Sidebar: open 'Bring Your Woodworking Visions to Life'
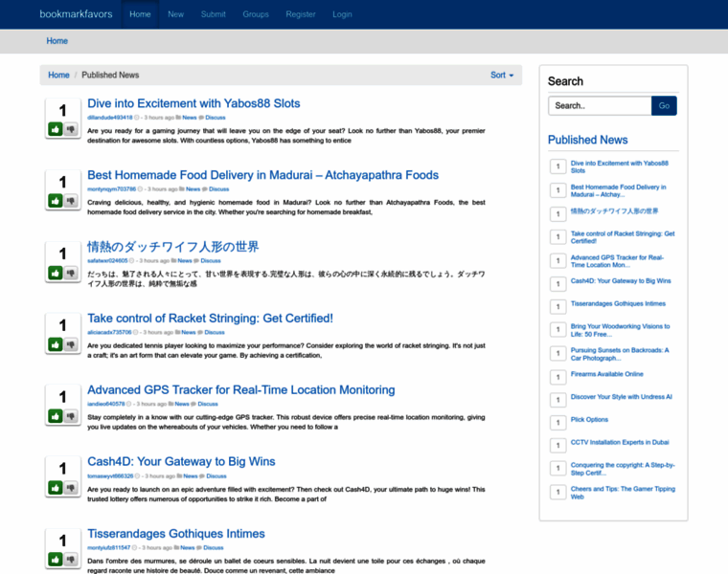 621,330
